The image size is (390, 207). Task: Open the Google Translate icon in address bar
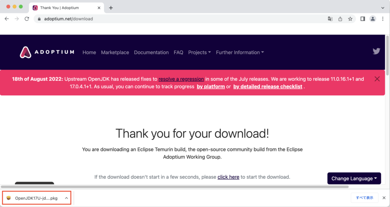point(330,19)
